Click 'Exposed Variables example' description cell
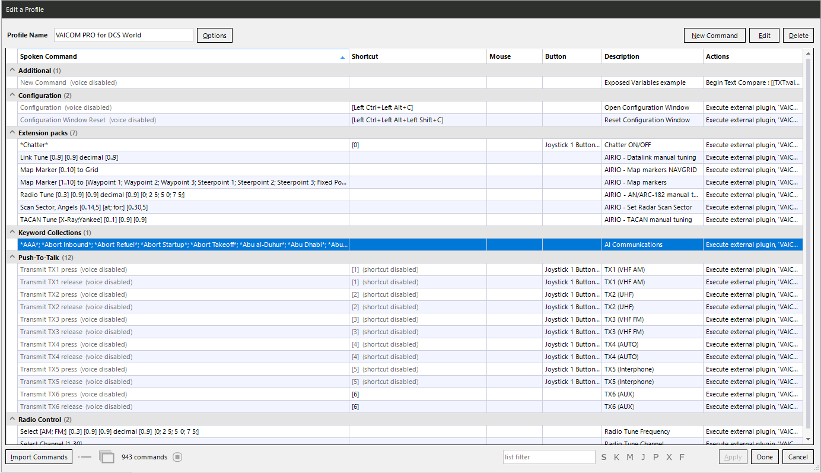This screenshot has width=821, height=473. click(x=653, y=82)
